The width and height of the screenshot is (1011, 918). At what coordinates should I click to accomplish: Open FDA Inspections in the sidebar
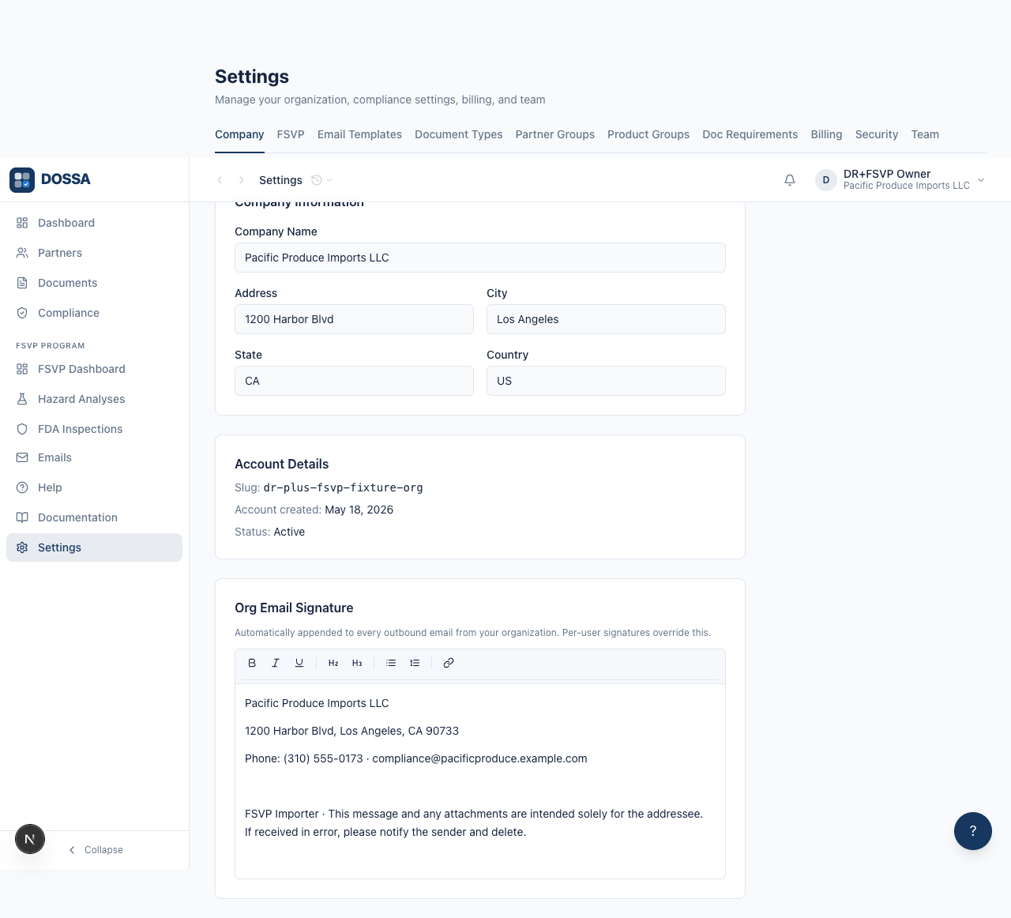[94, 429]
